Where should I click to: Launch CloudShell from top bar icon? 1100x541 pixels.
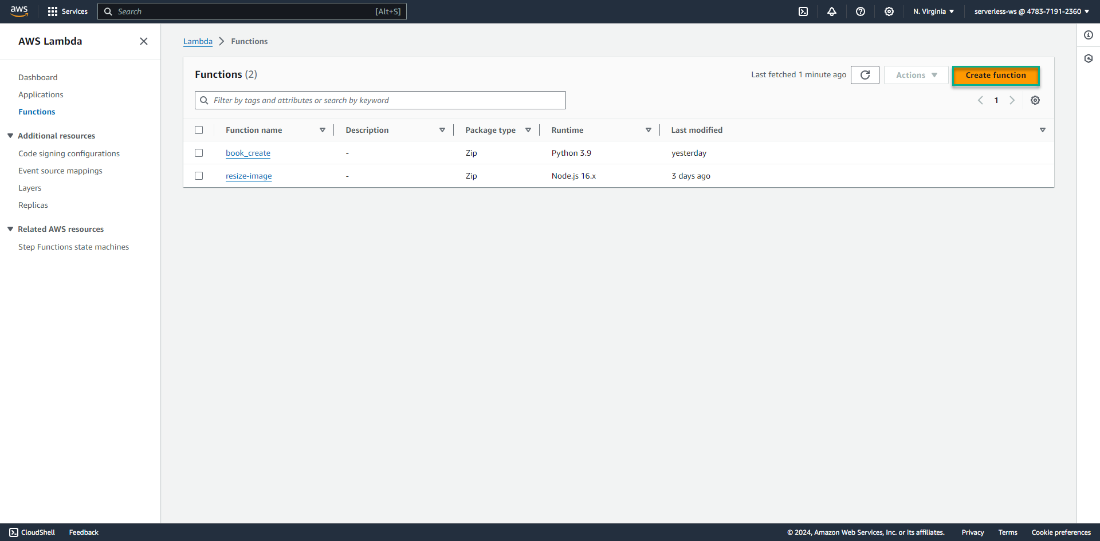803,11
